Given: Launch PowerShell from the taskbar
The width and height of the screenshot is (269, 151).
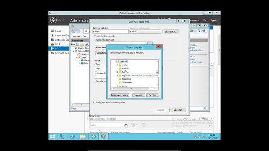Looking at the screenshot, I should pyautogui.click(x=72, y=136).
